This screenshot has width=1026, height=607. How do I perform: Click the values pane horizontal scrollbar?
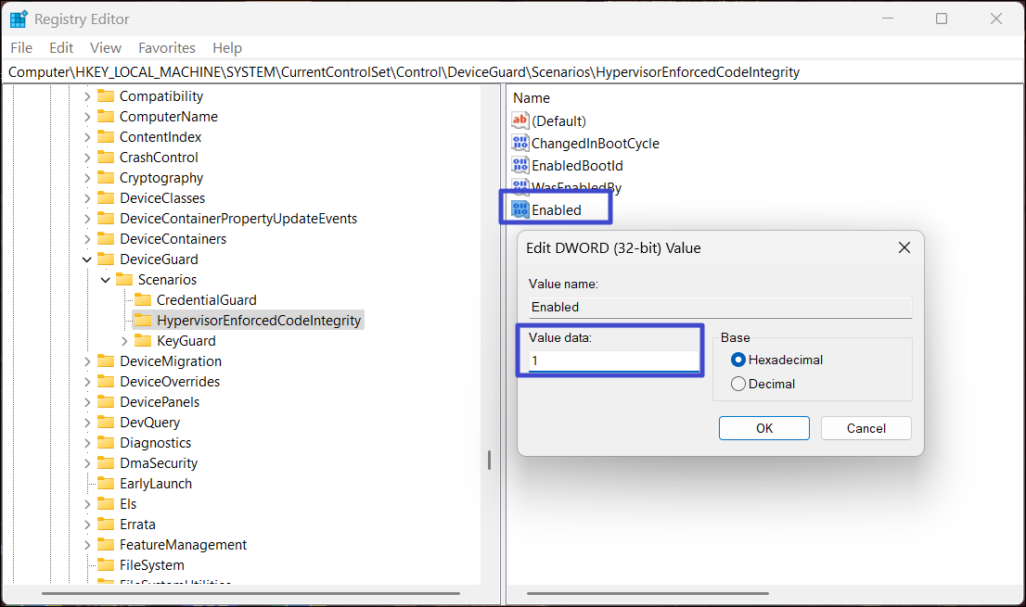(648, 593)
